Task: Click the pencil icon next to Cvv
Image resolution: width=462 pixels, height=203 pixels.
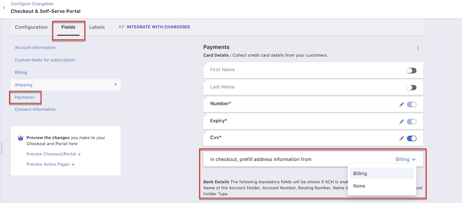Action: click(401, 138)
